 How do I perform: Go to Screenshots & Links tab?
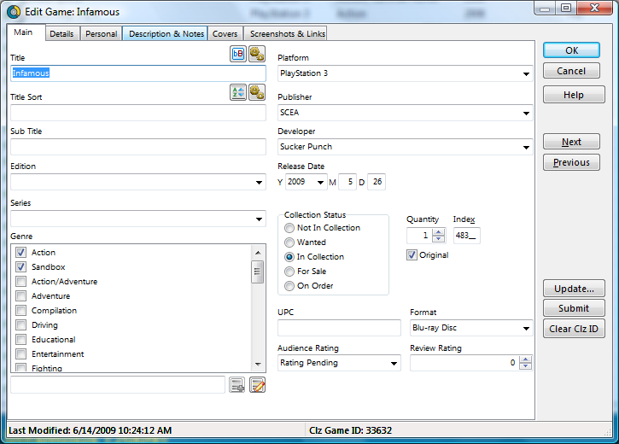click(x=288, y=34)
